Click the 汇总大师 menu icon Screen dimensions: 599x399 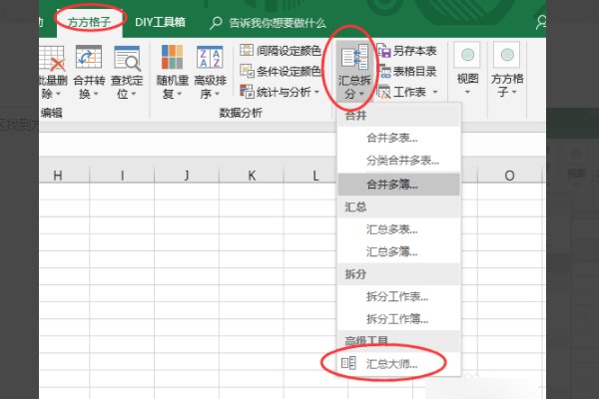tap(348, 363)
